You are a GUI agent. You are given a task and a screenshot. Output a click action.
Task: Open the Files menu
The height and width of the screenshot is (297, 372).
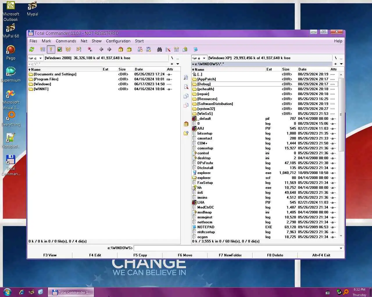(x=33, y=41)
